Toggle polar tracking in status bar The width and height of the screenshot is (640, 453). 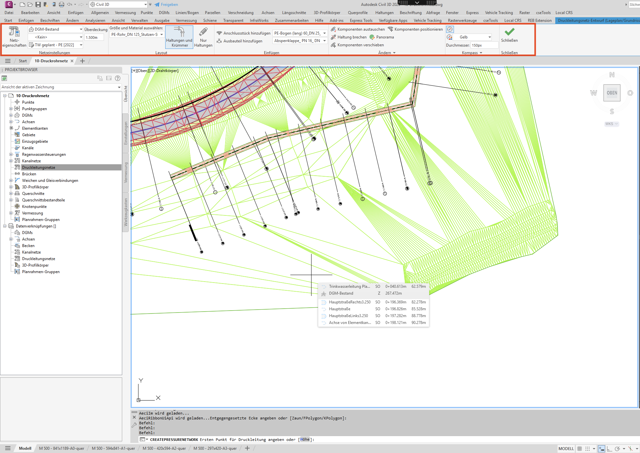coord(617,448)
